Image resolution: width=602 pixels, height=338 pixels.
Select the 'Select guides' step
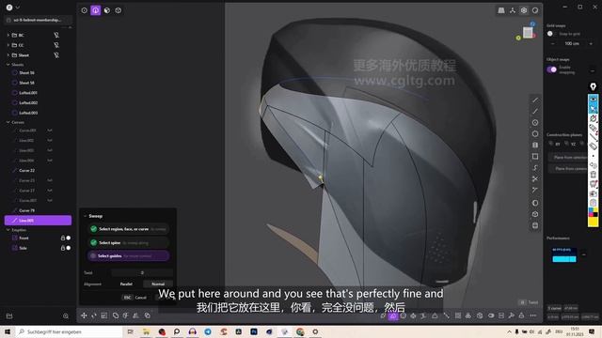coord(128,255)
